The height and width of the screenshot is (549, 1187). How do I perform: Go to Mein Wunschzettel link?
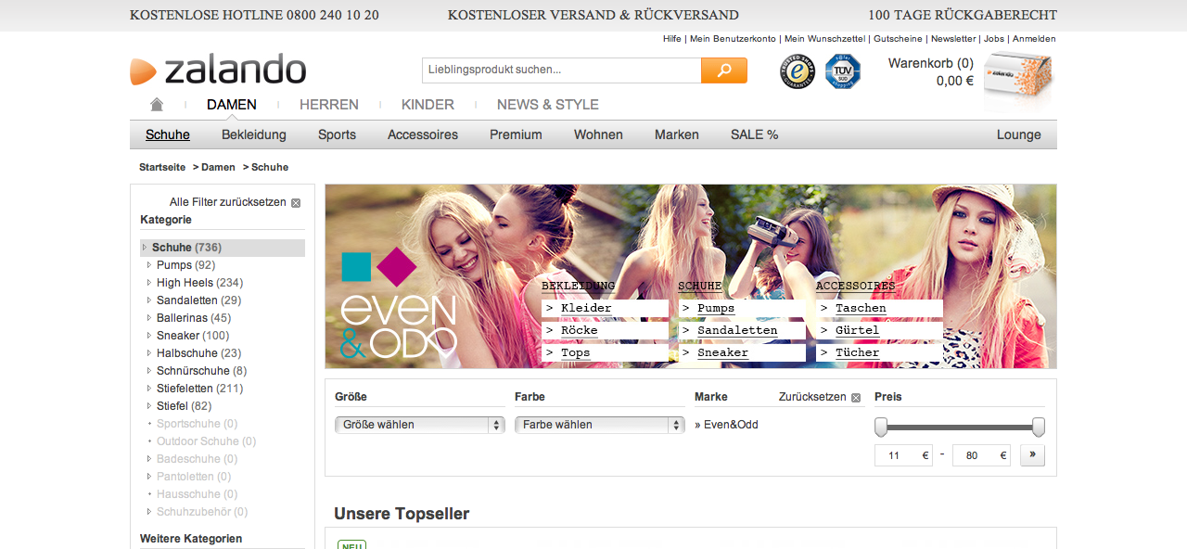click(824, 39)
